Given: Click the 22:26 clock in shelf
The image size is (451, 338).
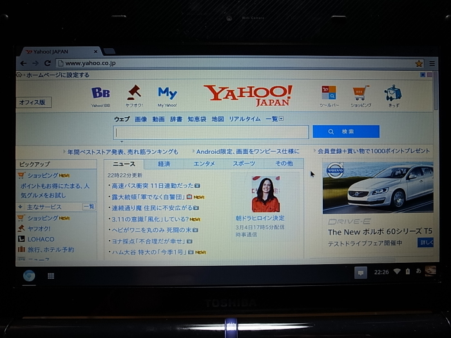Looking at the screenshot, I should click(381, 272).
